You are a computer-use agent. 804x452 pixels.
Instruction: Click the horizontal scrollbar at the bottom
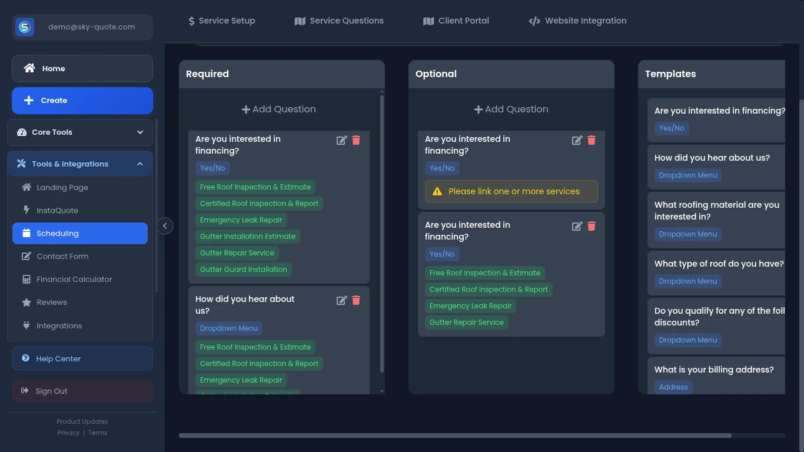click(454, 436)
